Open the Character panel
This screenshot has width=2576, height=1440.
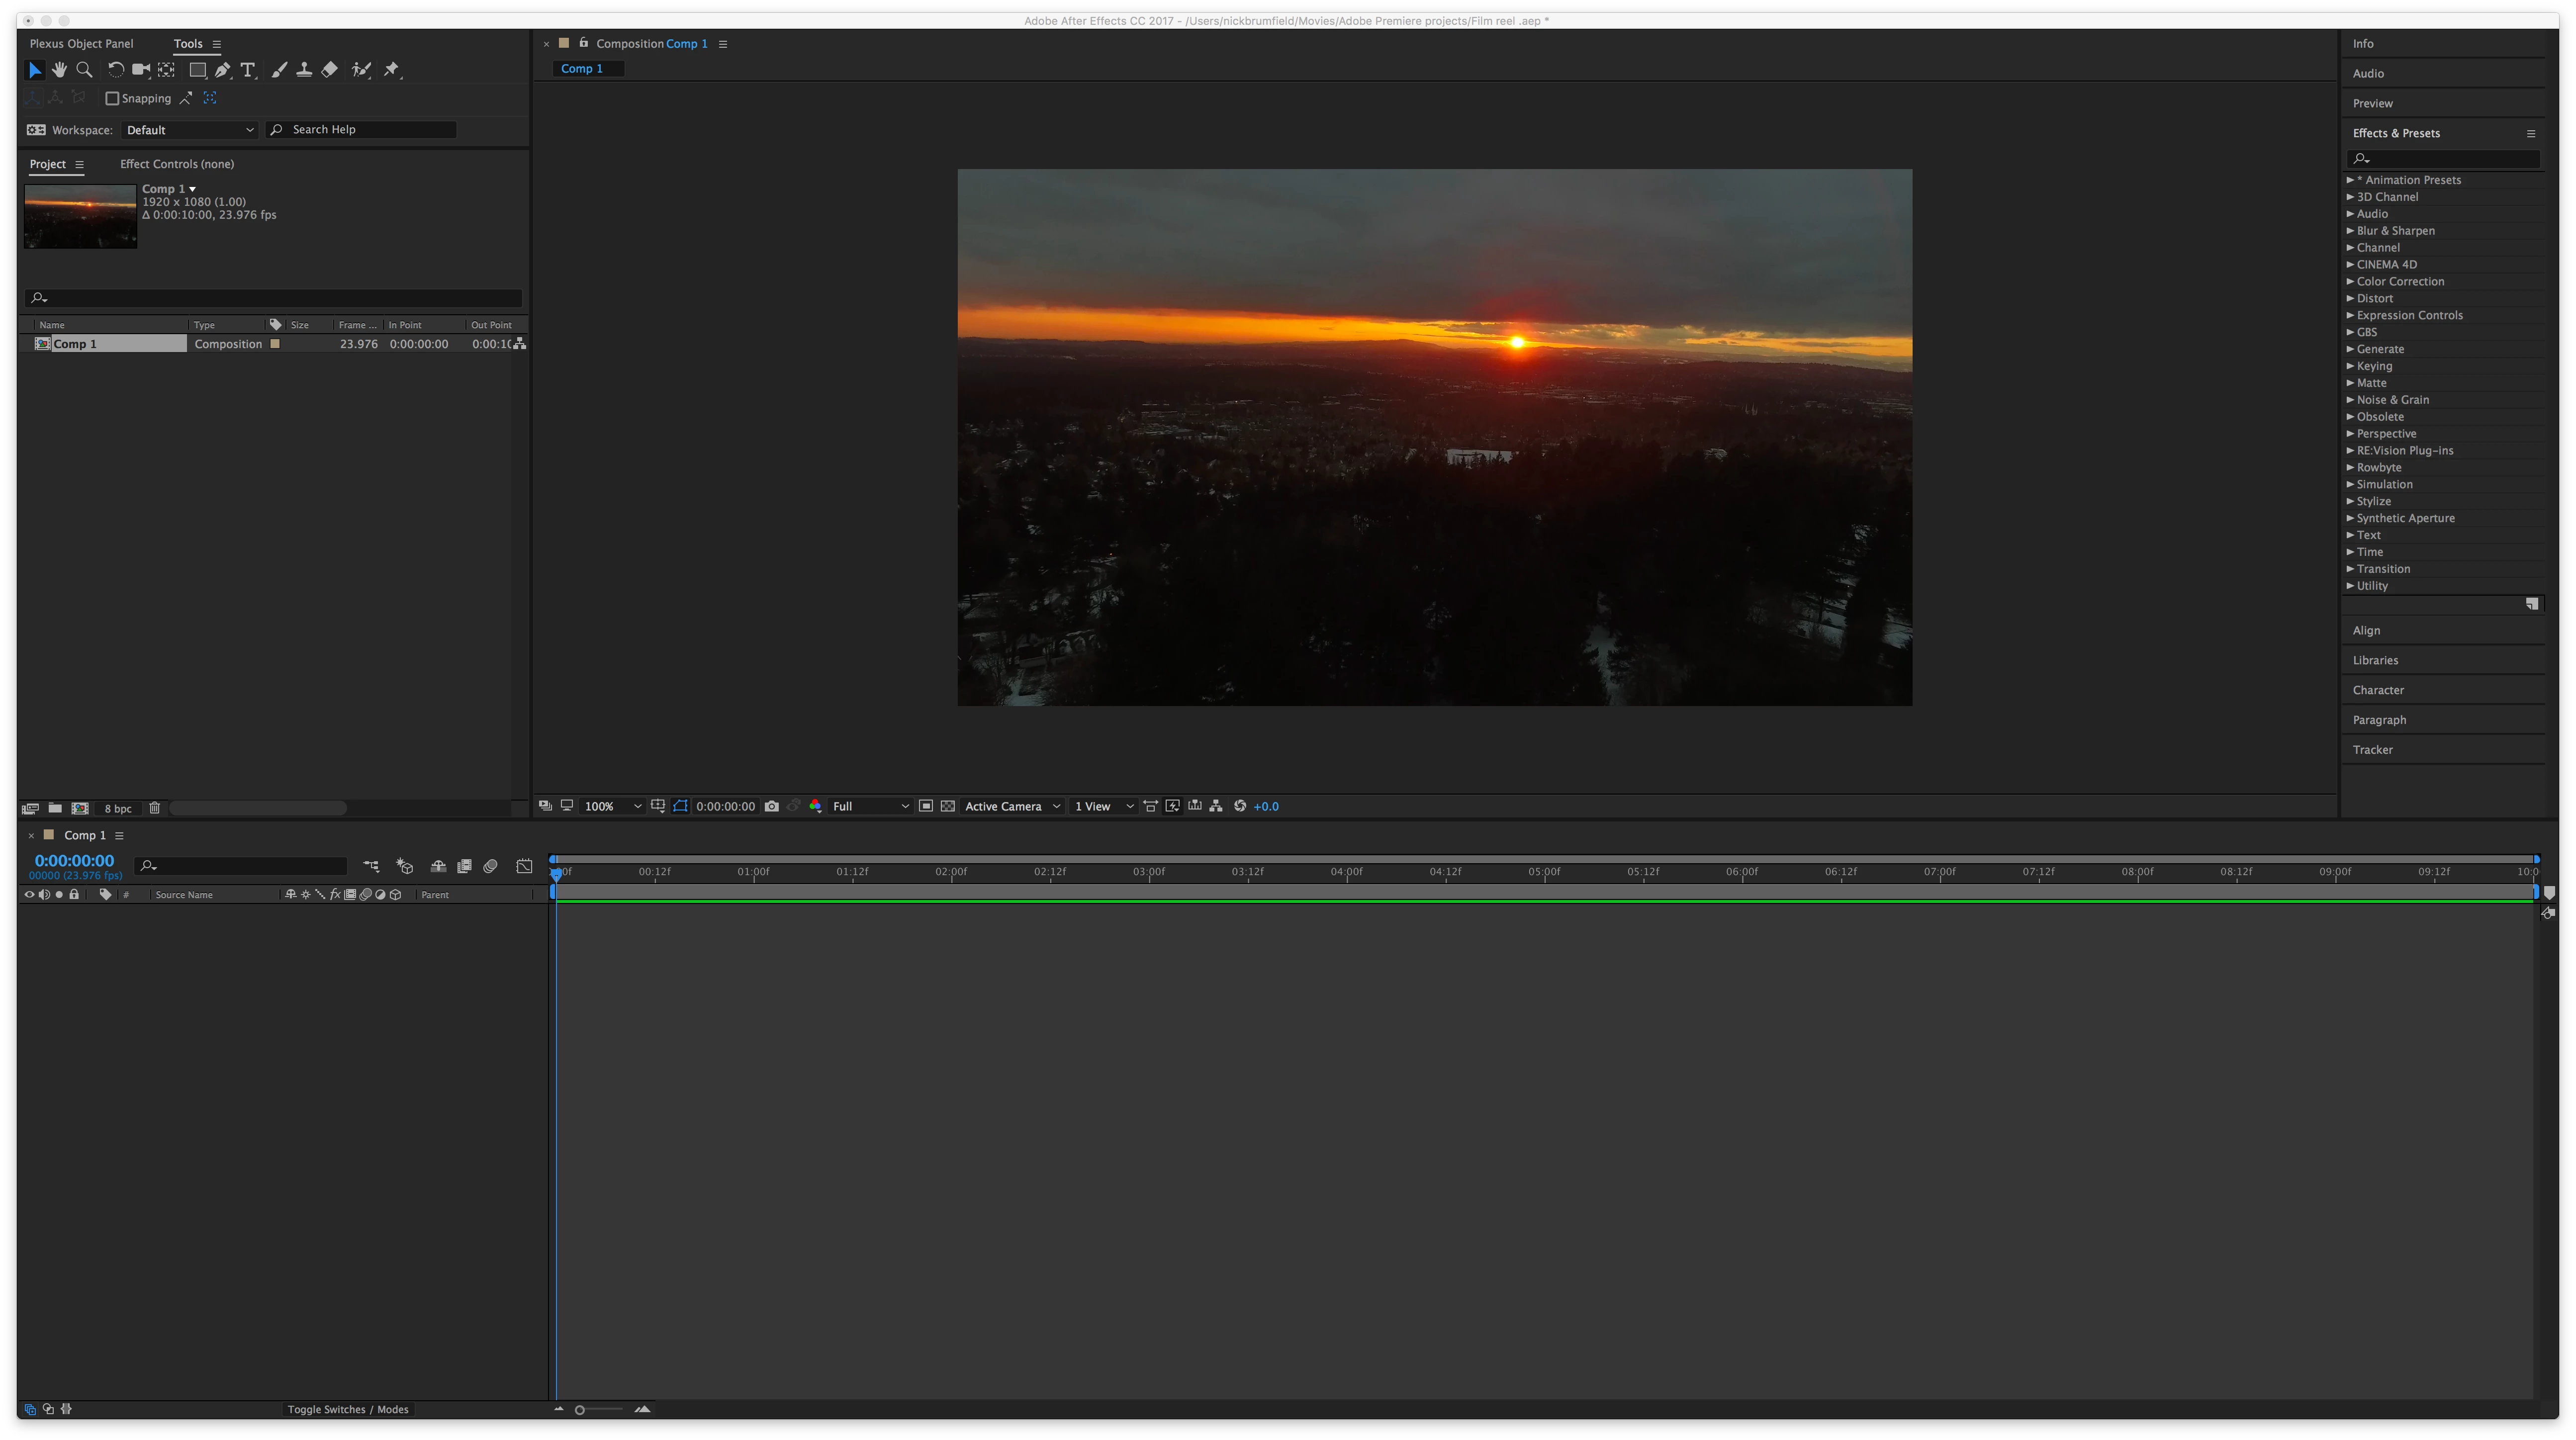[2378, 690]
